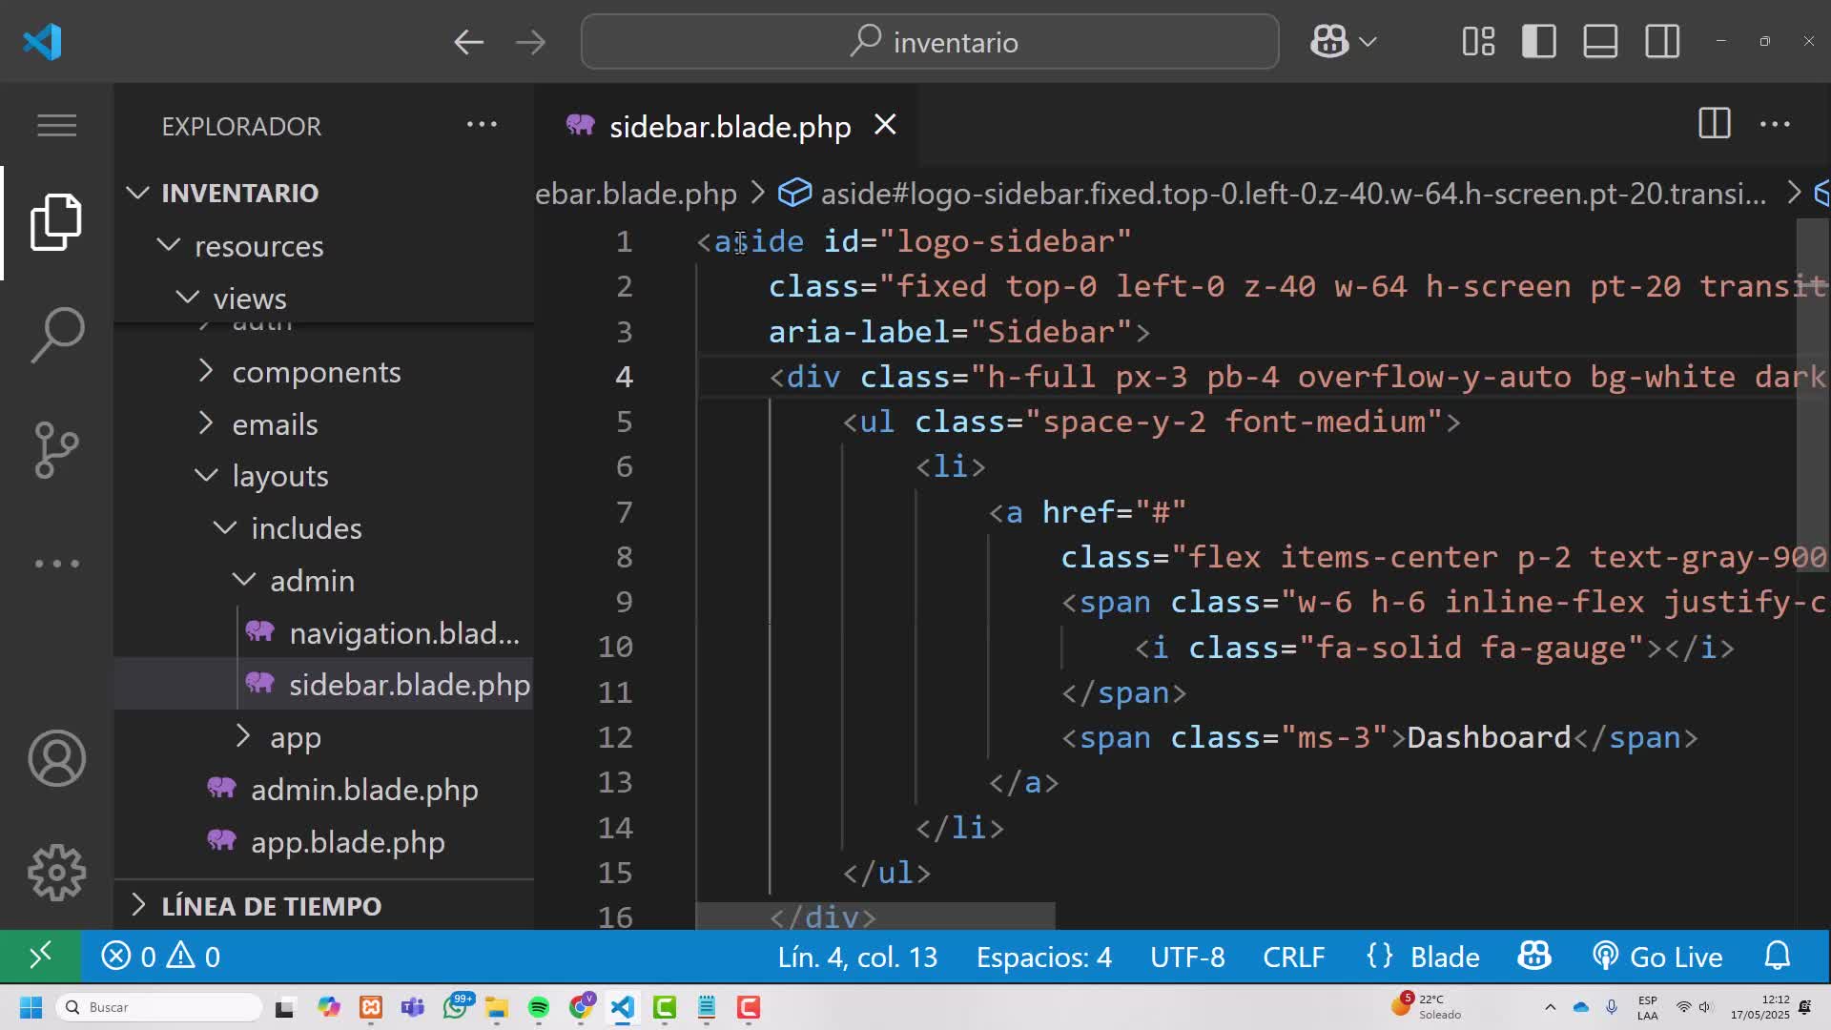Screen dimensions: 1831x1030
Task: Open Chrome from the taskbar
Action: point(581,1006)
